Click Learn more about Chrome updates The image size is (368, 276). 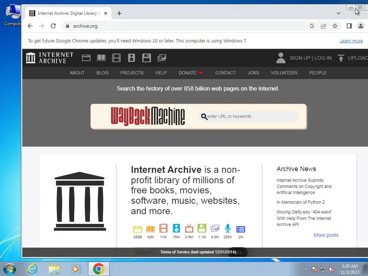tap(351, 41)
